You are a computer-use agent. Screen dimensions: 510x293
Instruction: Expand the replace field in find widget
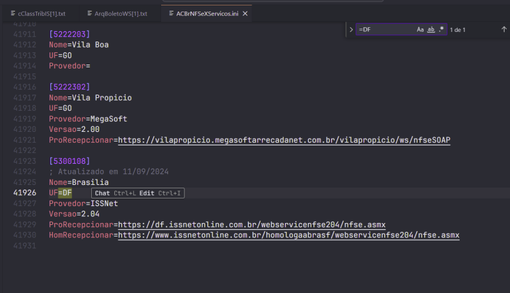point(351,30)
